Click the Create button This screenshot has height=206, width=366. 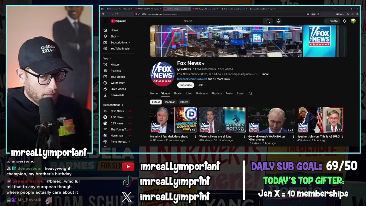point(331,21)
